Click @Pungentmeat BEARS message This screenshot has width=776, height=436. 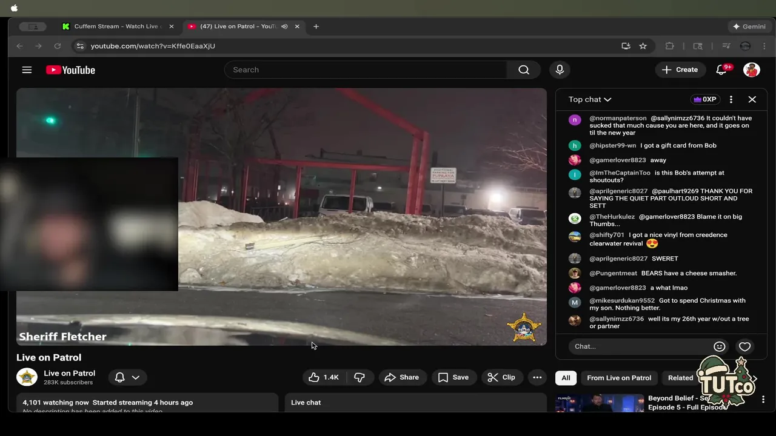(x=661, y=273)
